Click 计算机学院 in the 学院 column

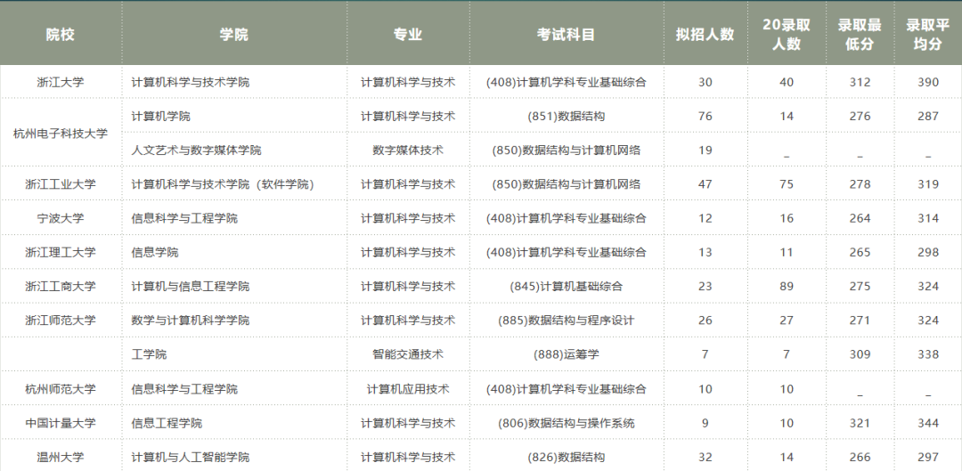(x=160, y=116)
